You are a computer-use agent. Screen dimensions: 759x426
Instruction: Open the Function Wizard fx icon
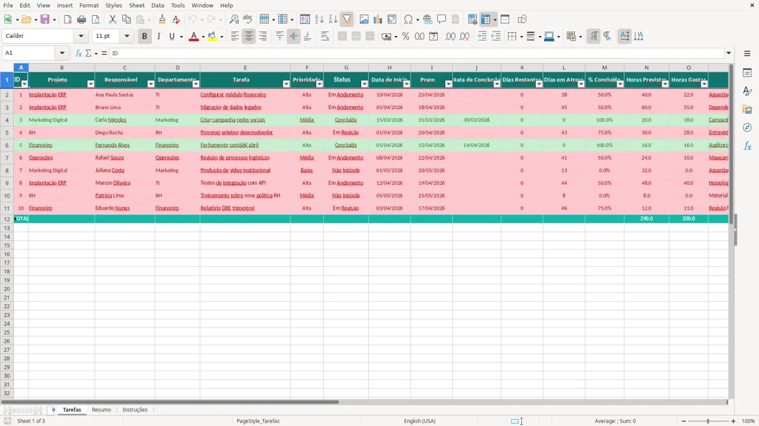point(78,54)
